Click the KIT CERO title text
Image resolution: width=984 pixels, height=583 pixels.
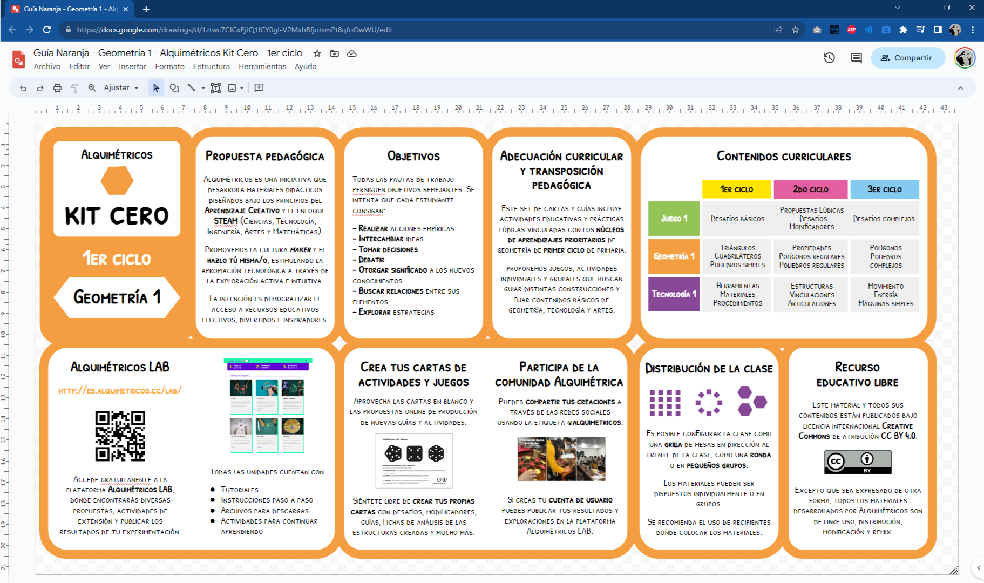click(x=117, y=216)
